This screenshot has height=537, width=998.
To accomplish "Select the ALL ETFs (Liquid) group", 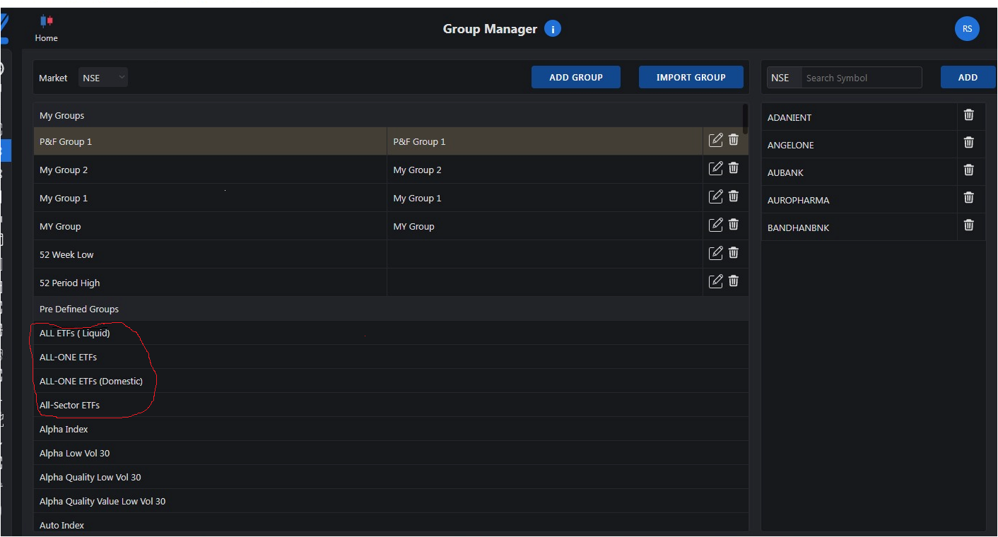I will pos(75,334).
